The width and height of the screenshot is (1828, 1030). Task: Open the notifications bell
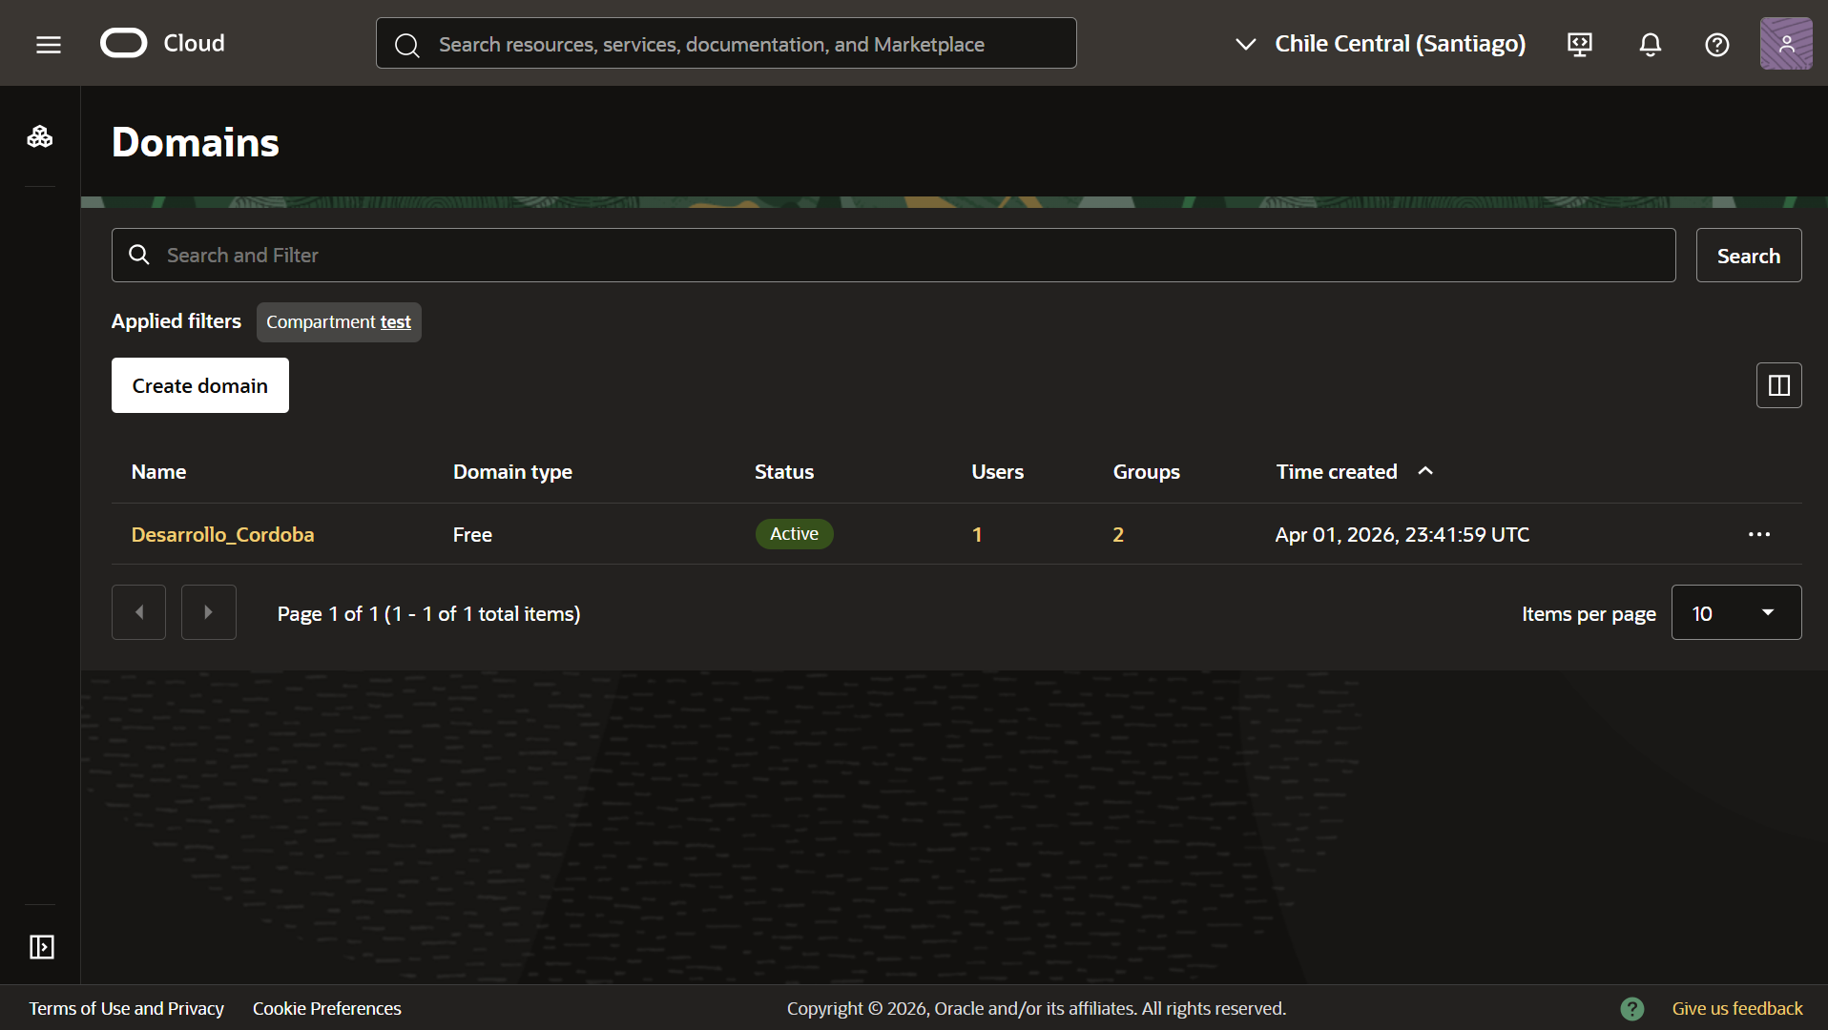pyautogui.click(x=1650, y=44)
